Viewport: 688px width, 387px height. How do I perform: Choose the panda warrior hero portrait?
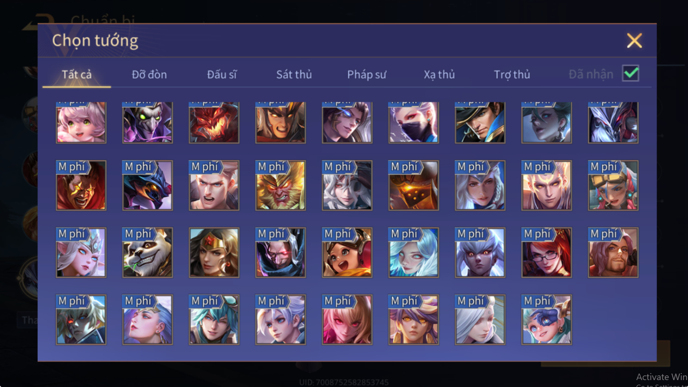coord(147,252)
